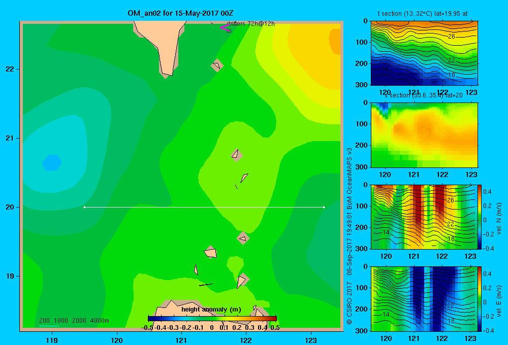Click the "height anomaly (m)" label
The width and height of the screenshot is (508, 345).
pyautogui.click(x=211, y=309)
